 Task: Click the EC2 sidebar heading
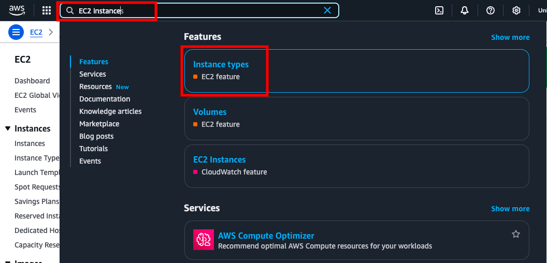(23, 60)
